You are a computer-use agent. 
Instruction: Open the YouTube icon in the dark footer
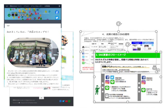66,101
